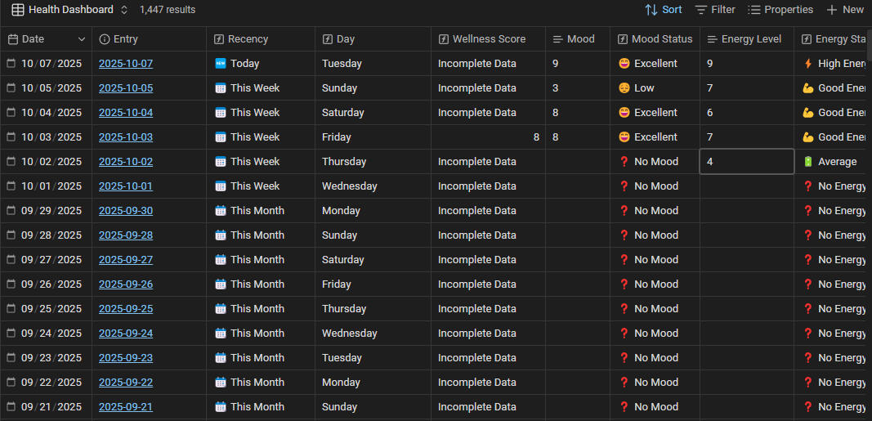Select the Wellness Score column header
Screen dimensions: 872x421
coord(489,39)
